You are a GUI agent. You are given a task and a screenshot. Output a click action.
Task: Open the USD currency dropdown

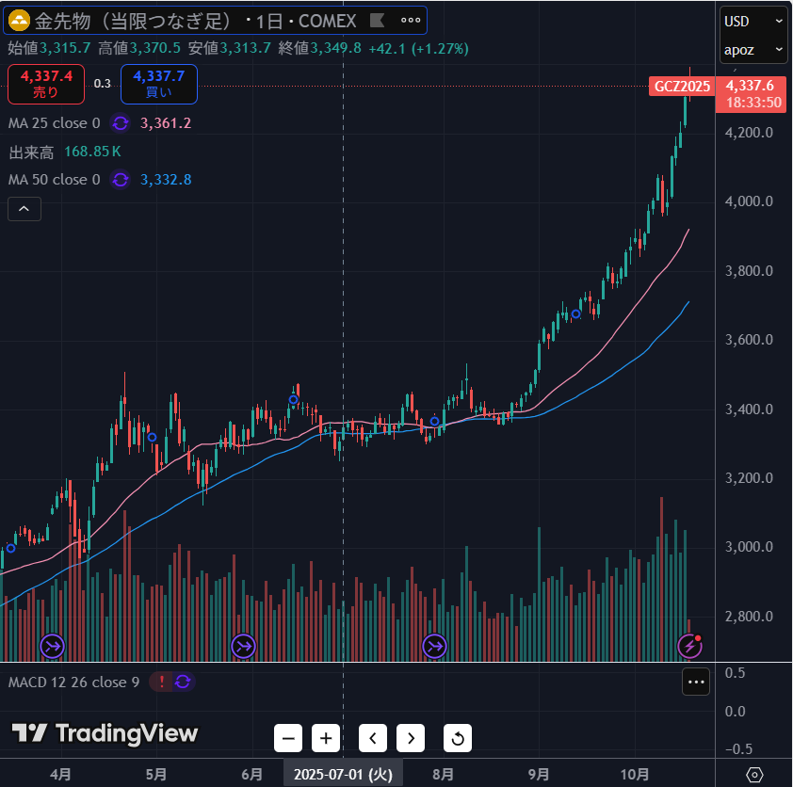(x=753, y=21)
